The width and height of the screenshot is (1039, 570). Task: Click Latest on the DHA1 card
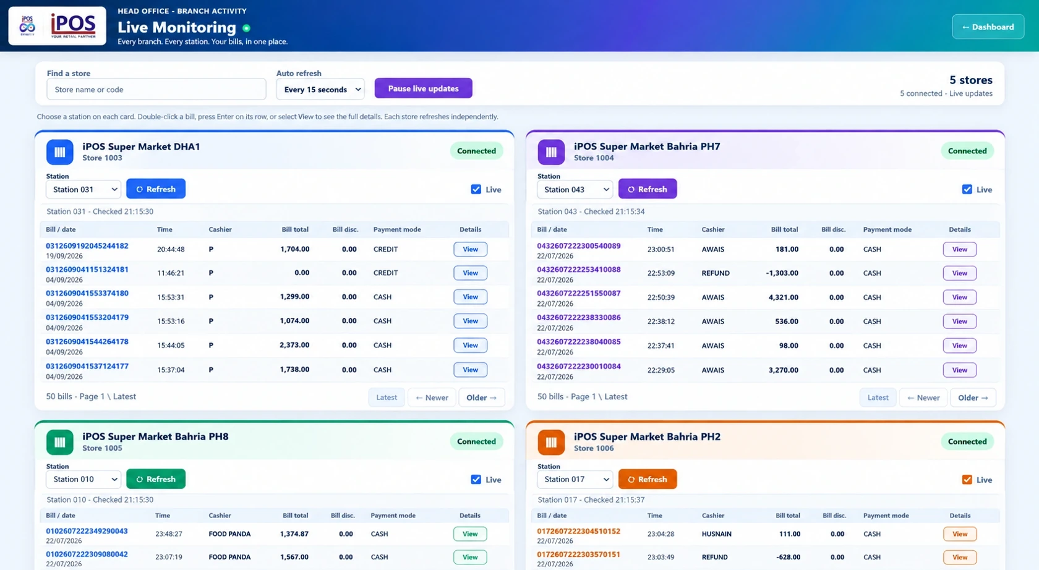[x=387, y=398]
